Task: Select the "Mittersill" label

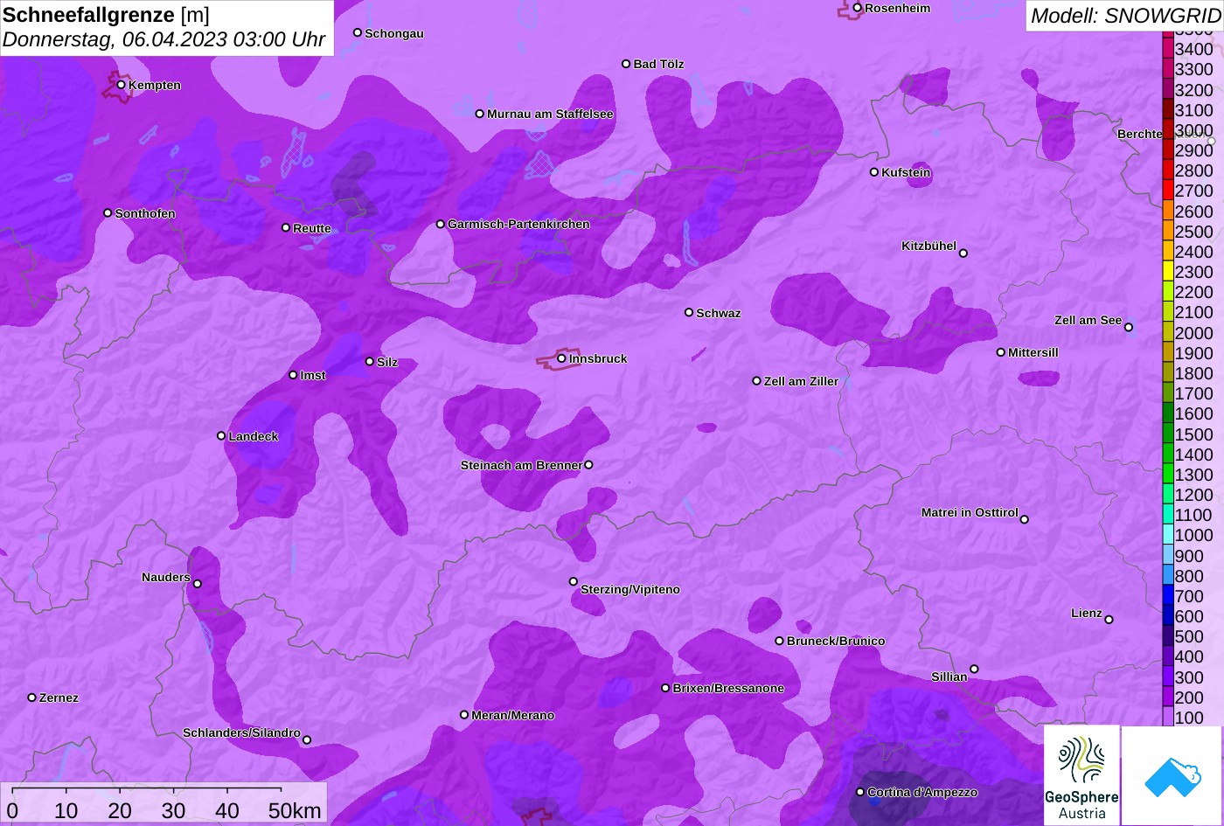Action: point(1033,353)
